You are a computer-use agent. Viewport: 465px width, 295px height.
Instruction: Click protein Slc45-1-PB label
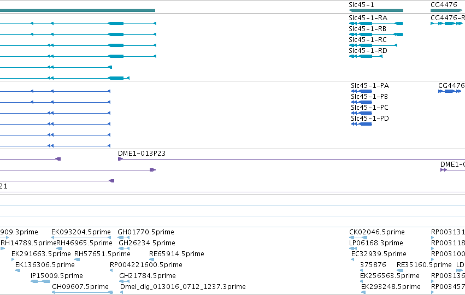[x=369, y=97]
